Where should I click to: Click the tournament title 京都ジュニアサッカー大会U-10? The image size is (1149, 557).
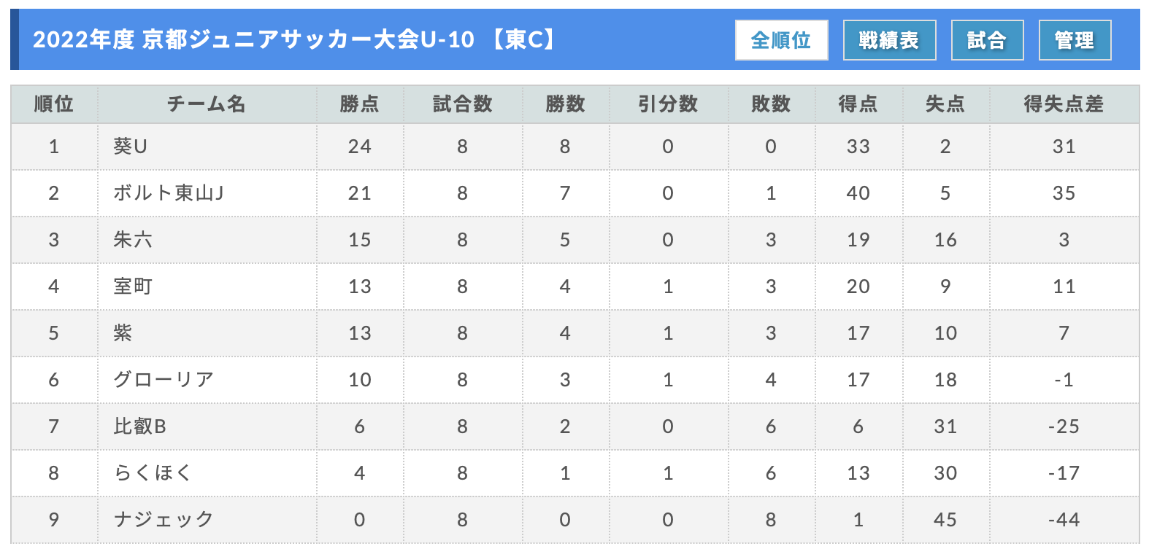coord(308,39)
